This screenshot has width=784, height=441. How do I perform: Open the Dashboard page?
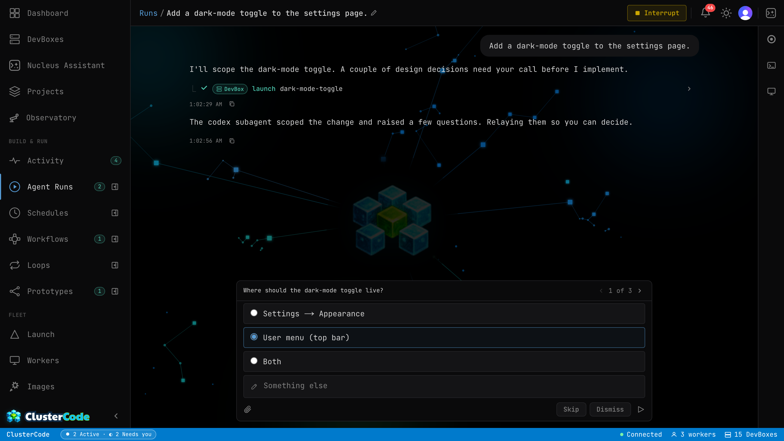(x=65, y=13)
